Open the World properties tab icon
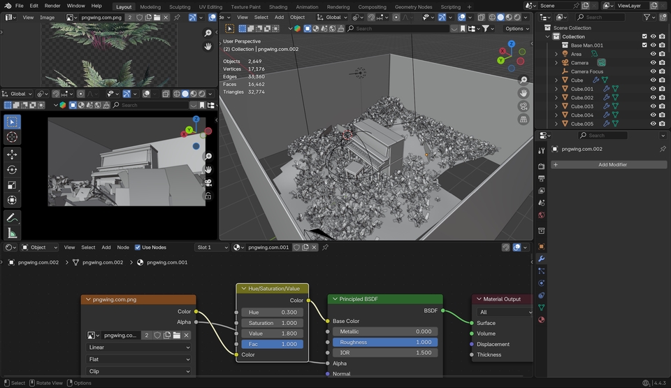Screen dimensions: 671x388 pos(541,215)
